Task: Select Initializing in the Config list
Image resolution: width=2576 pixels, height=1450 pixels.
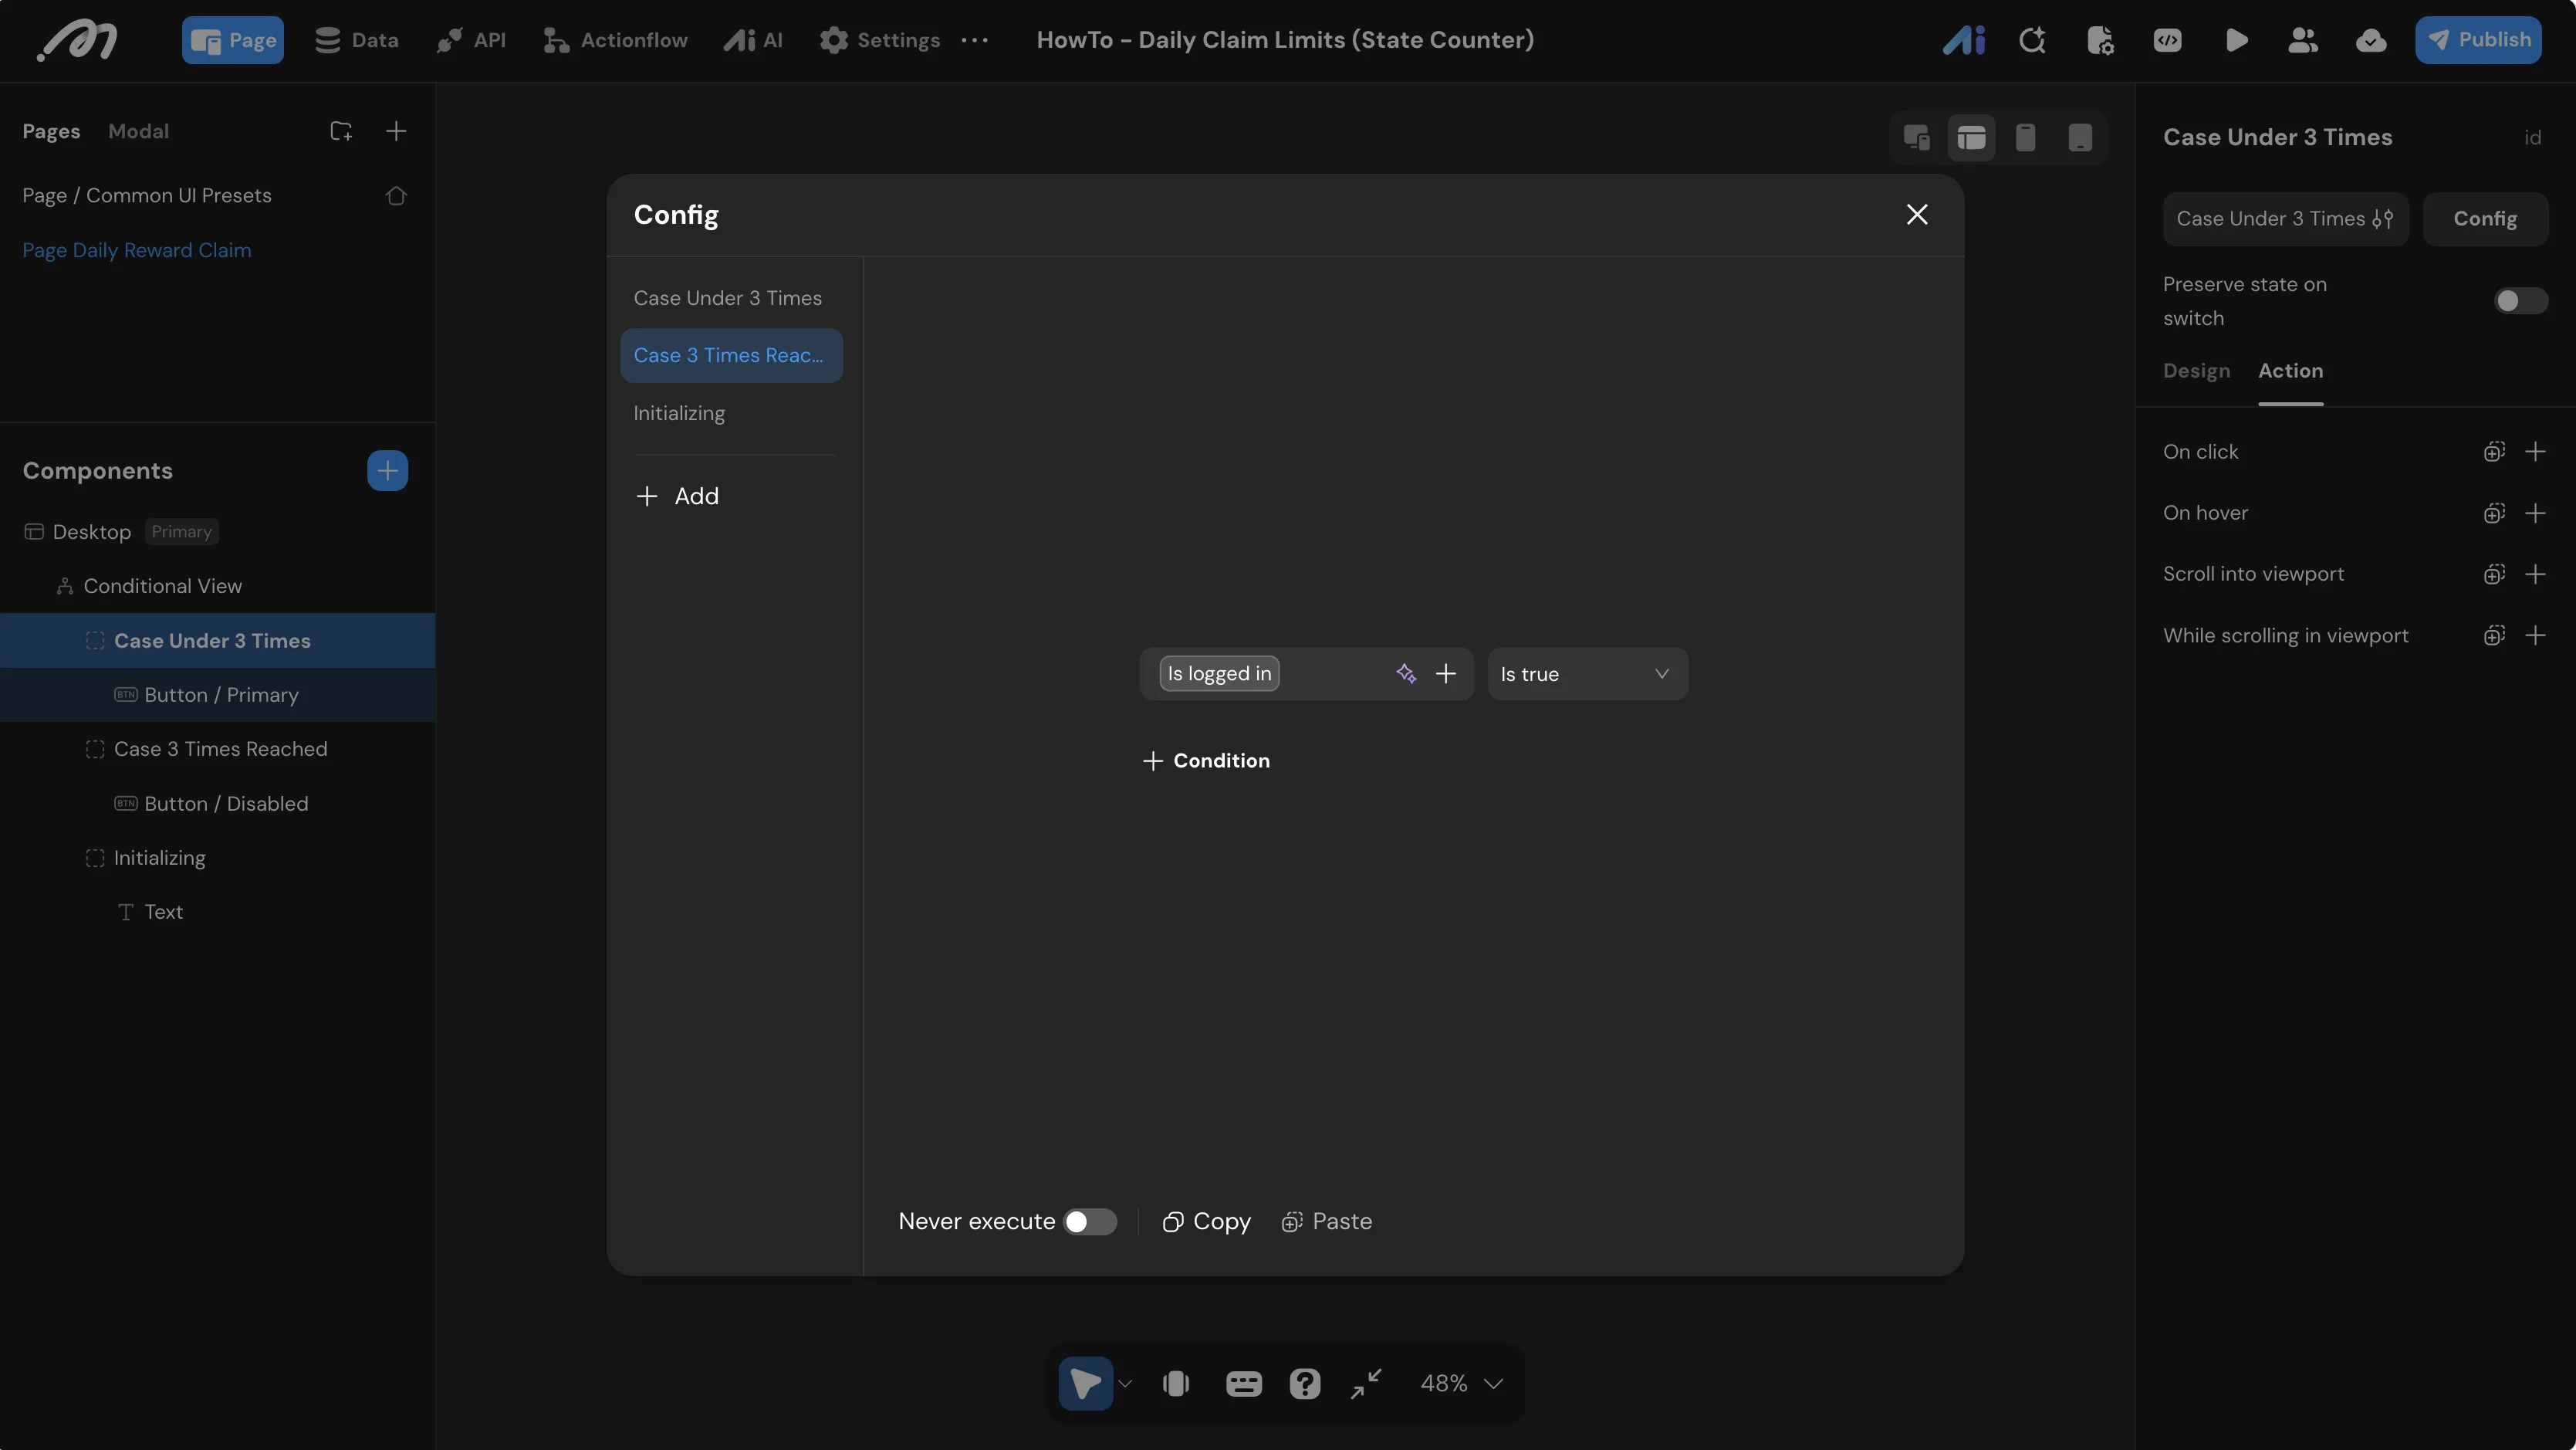Action: (x=731, y=412)
